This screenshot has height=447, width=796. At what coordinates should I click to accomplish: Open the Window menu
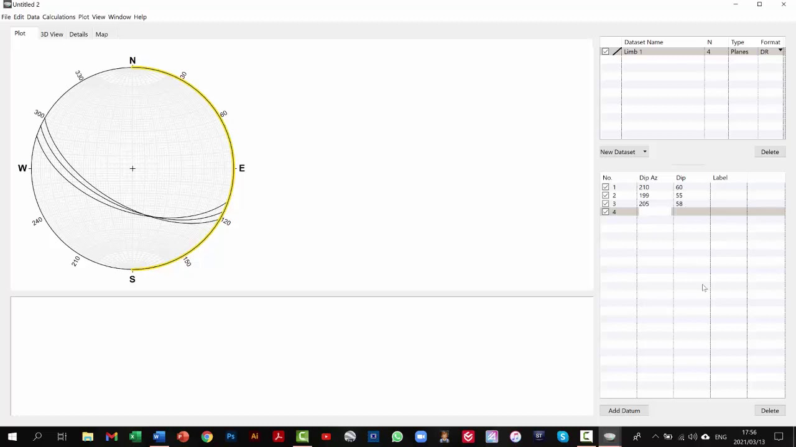click(x=119, y=17)
